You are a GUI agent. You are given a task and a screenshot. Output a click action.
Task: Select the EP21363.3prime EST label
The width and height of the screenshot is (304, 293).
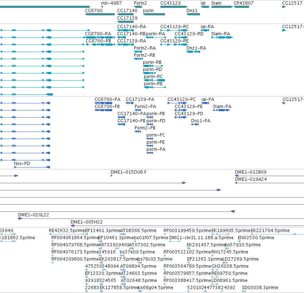205,259
